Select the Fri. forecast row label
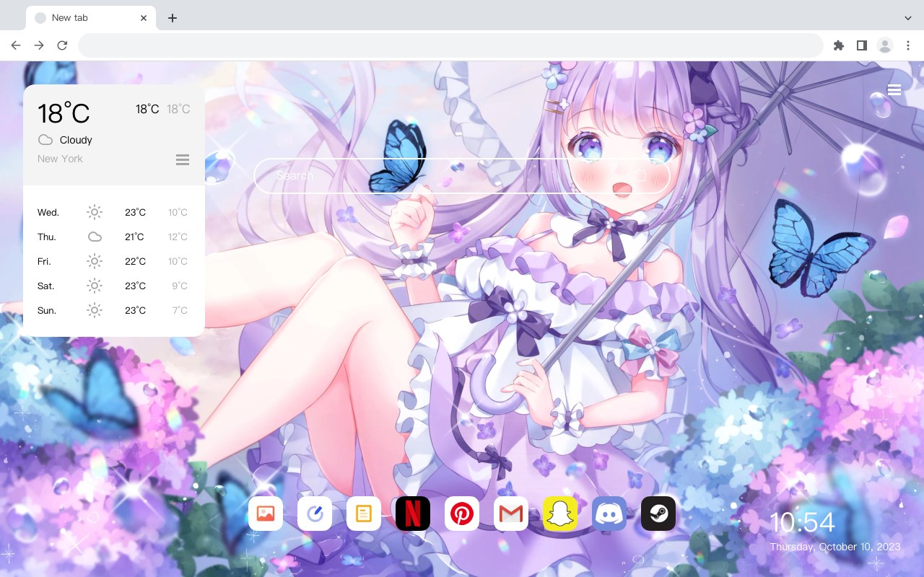924x577 pixels. (x=44, y=261)
